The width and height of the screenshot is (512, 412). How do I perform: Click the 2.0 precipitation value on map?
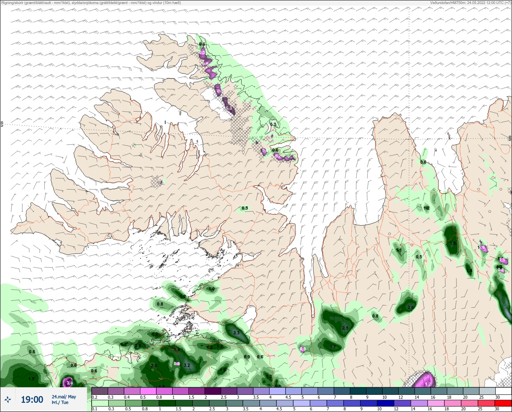tap(154, 366)
